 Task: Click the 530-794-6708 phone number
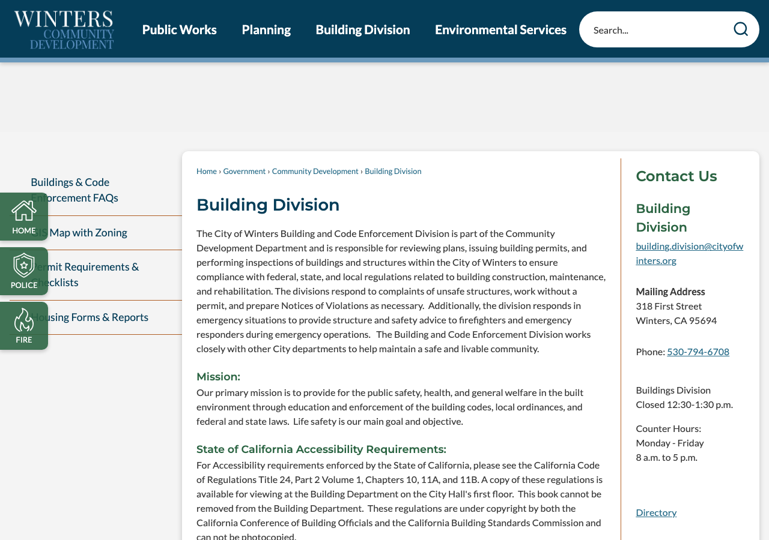point(698,352)
